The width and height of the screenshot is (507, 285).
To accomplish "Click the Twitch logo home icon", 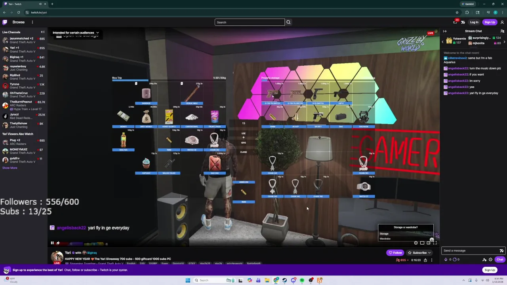I will (x=5, y=22).
